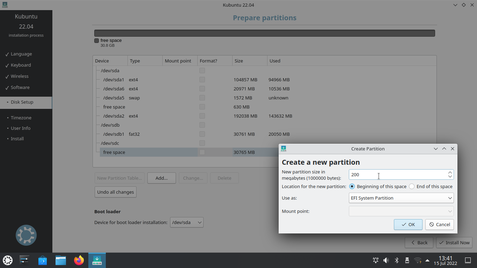The height and width of the screenshot is (268, 477).
Task: Select the /dev/sda1 ext4 partition row
Action: pos(264,80)
